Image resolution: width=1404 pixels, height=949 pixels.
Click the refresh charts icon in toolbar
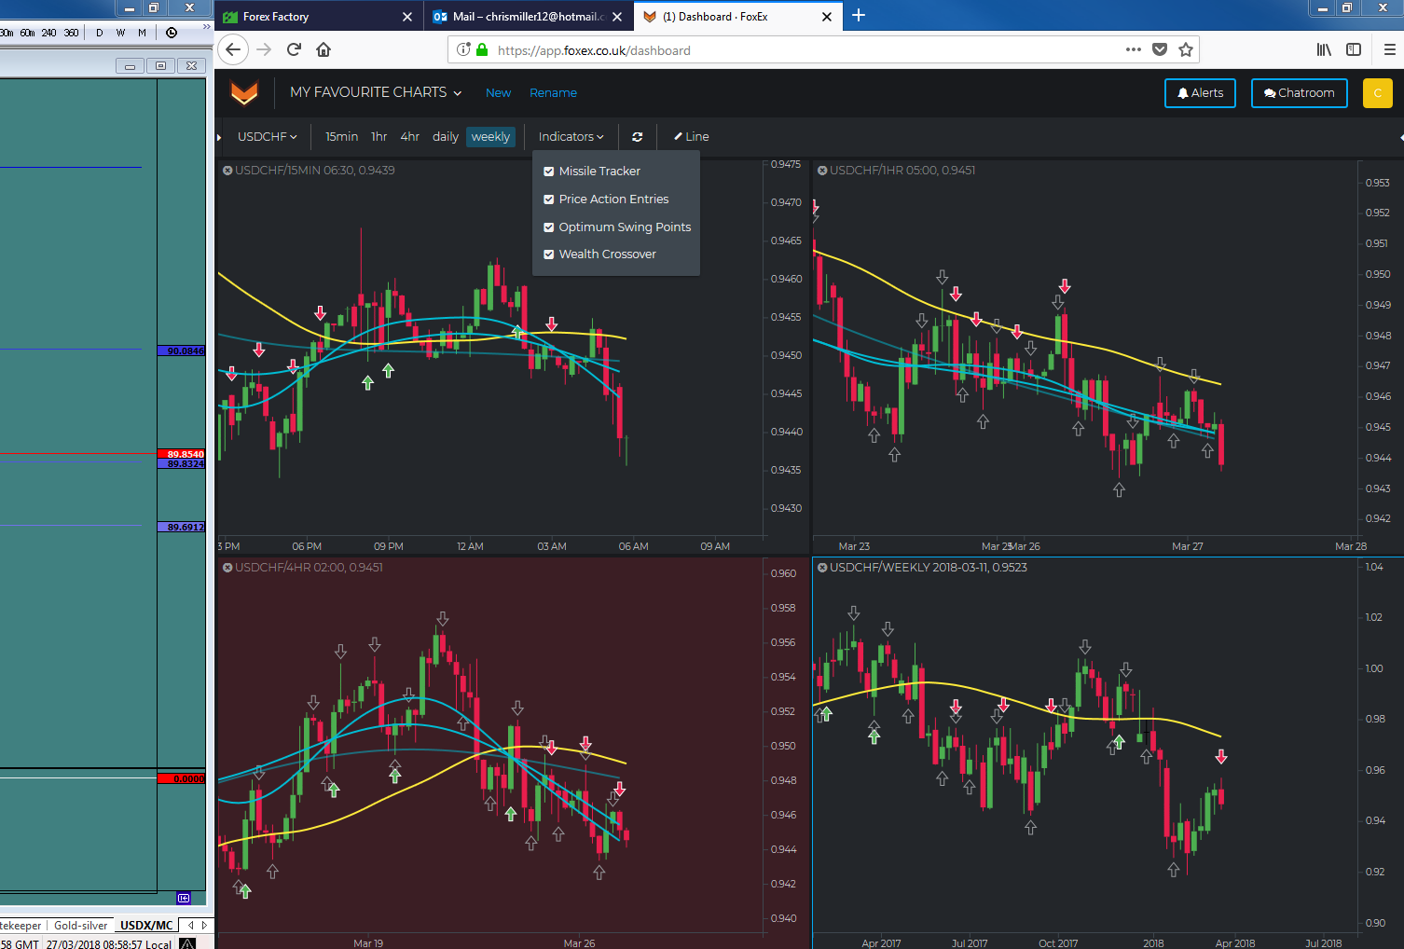[638, 137]
